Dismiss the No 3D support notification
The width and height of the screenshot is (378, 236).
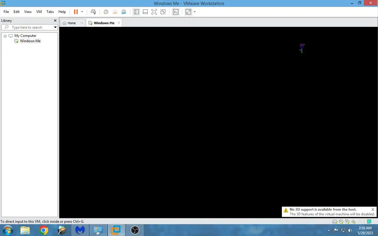tap(373, 209)
